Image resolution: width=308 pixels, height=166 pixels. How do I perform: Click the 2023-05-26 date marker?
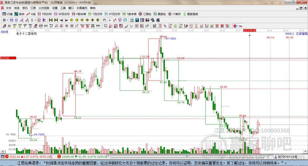tap(249, 31)
